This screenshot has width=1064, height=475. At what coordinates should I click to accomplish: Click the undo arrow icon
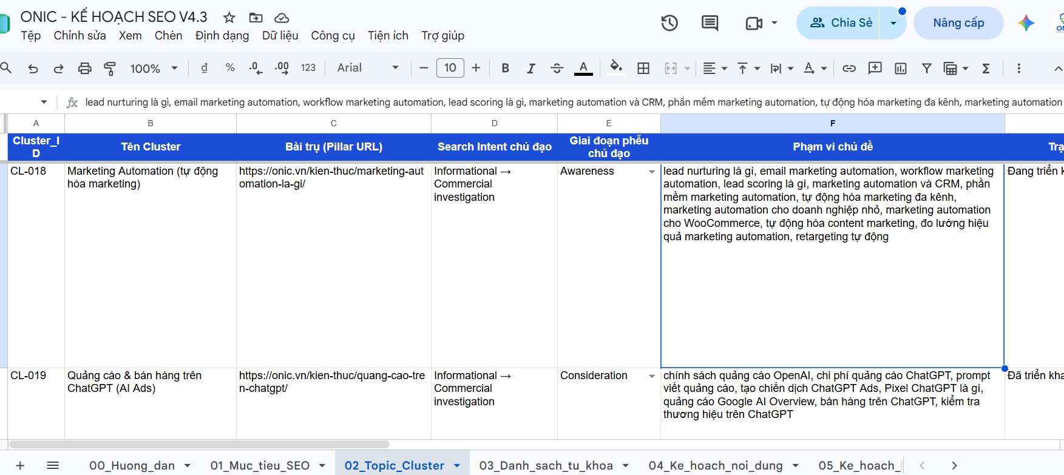coord(33,69)
